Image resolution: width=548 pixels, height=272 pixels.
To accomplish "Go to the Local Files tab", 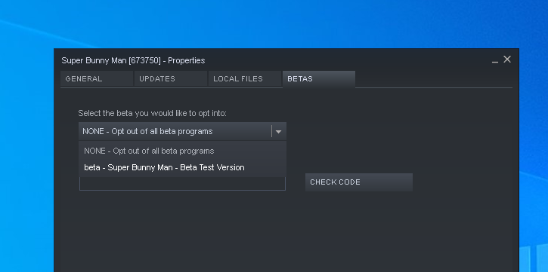I will 245,78.
